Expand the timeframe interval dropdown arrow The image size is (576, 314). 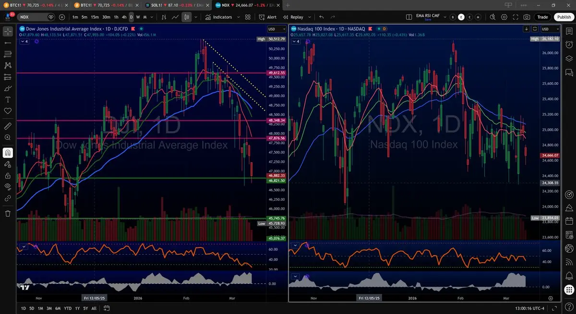click(x=152, y=17)
